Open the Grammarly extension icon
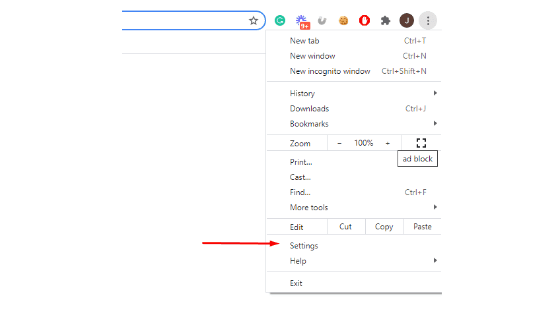 click(280, 20)
